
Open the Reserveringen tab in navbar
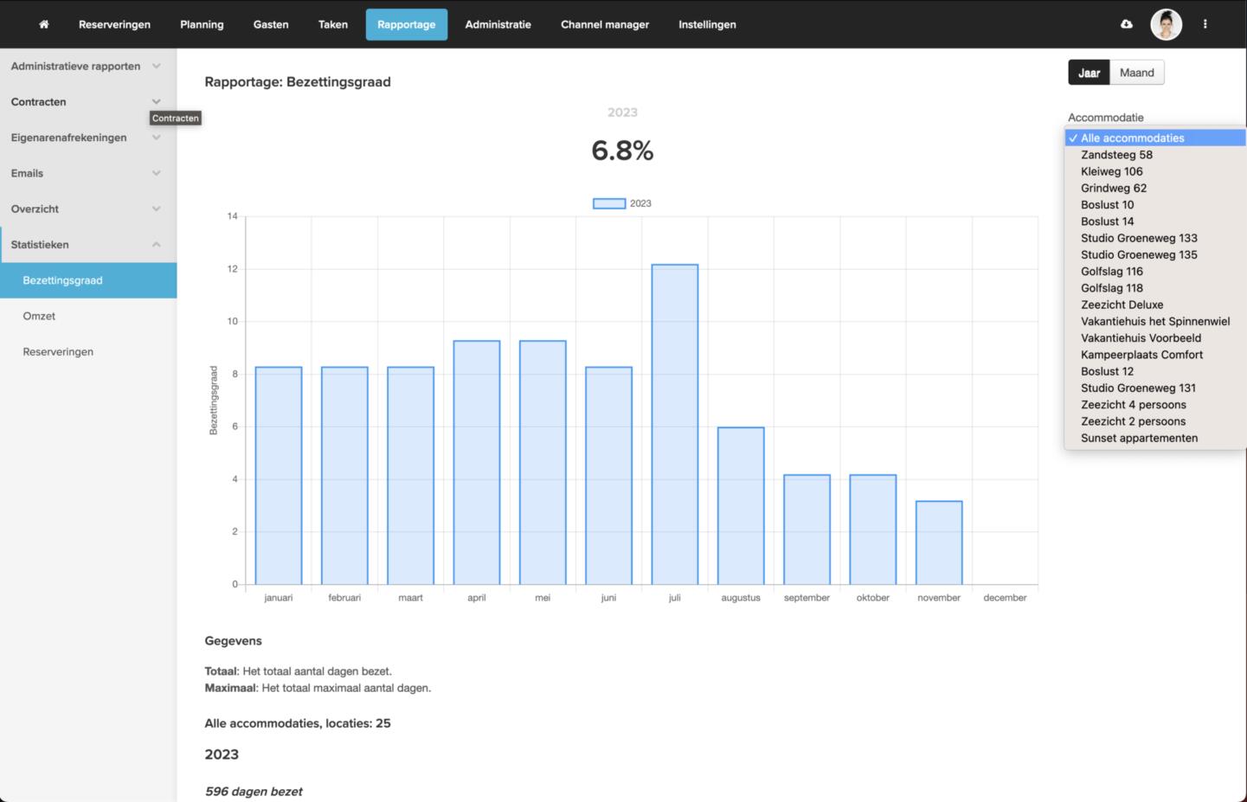pyautogui.click(x=114, y=24)
